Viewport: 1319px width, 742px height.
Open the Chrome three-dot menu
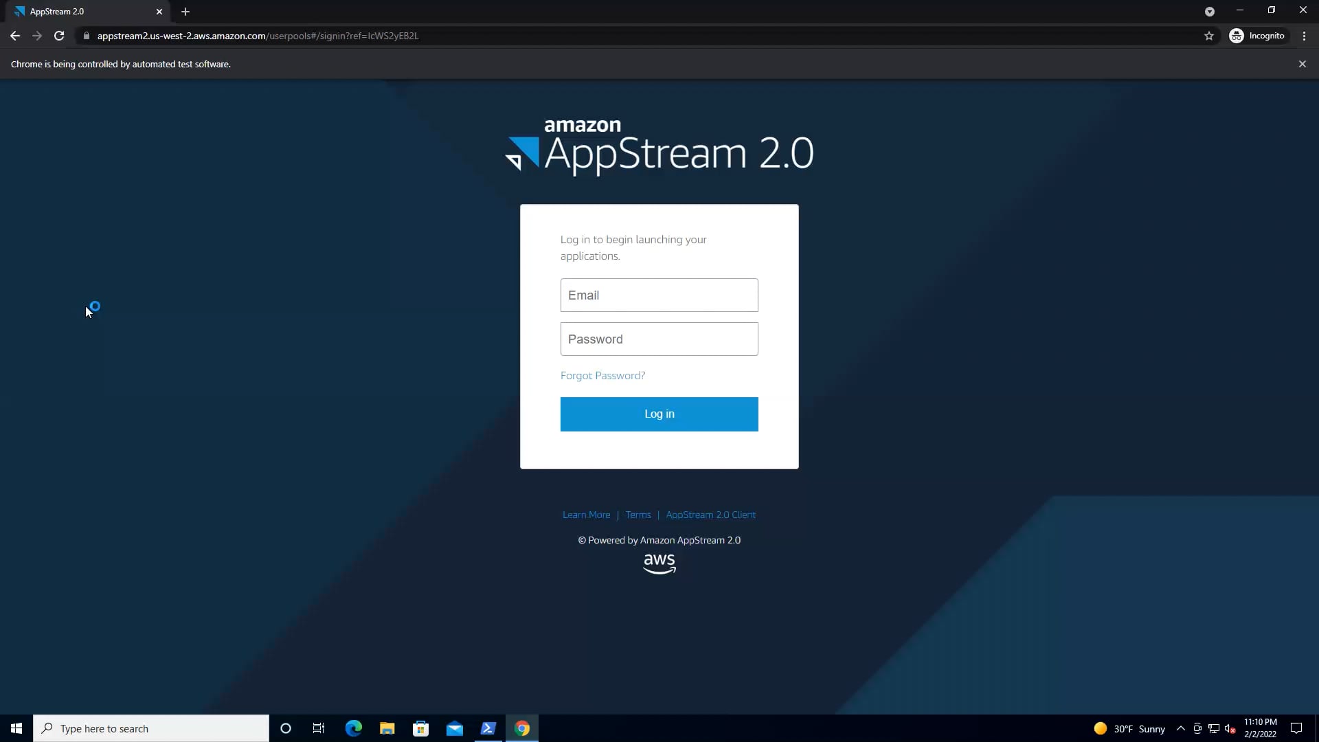coord(1304,36)
